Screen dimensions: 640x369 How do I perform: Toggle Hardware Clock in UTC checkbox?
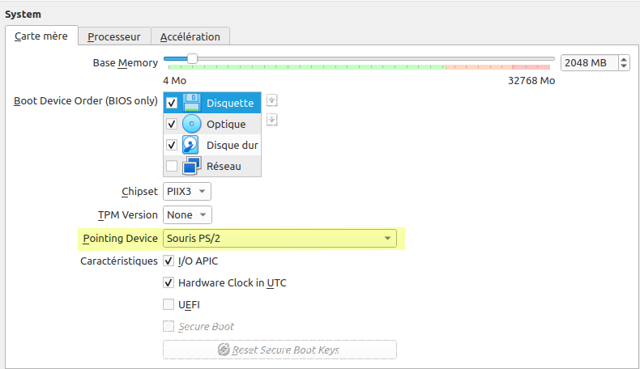coord(169,283)
